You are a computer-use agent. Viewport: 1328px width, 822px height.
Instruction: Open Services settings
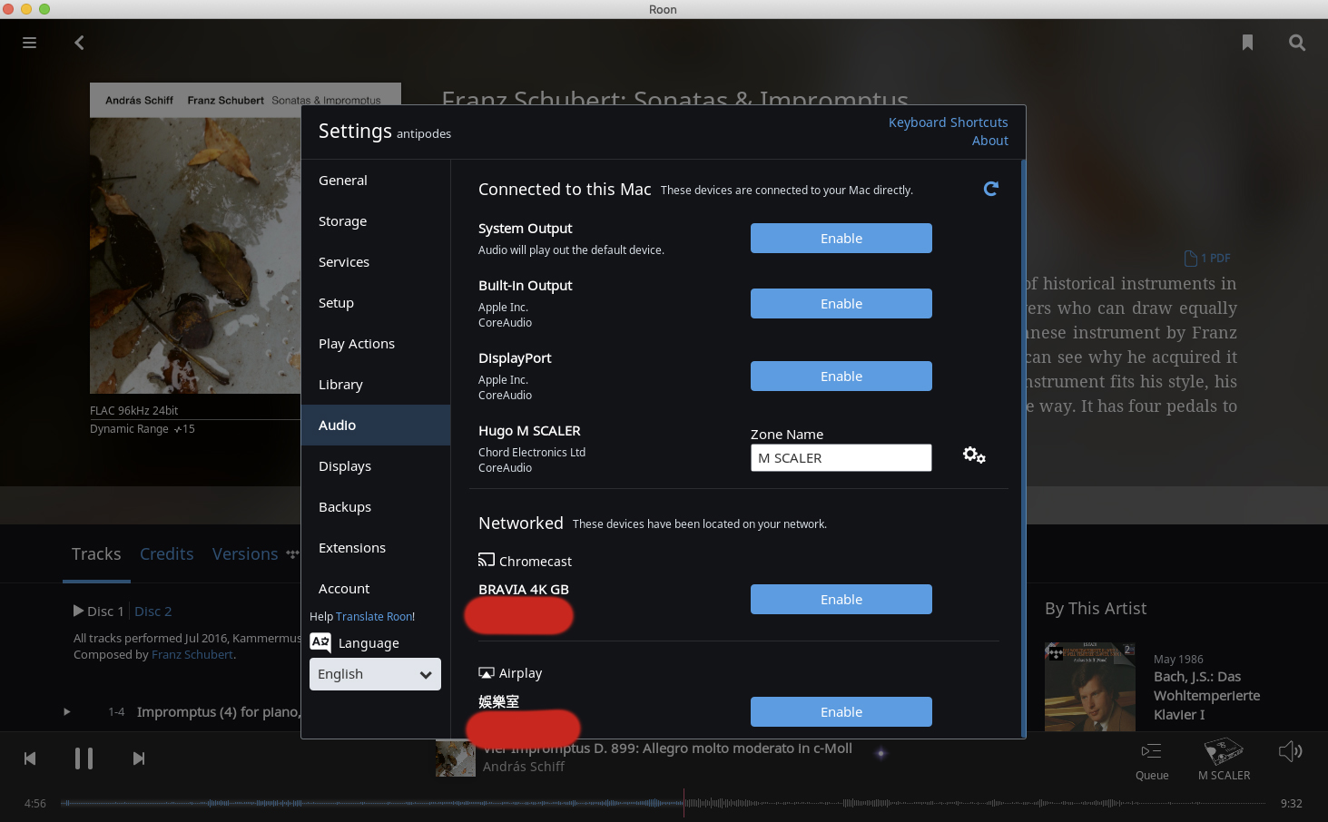[x=376, y=261]
